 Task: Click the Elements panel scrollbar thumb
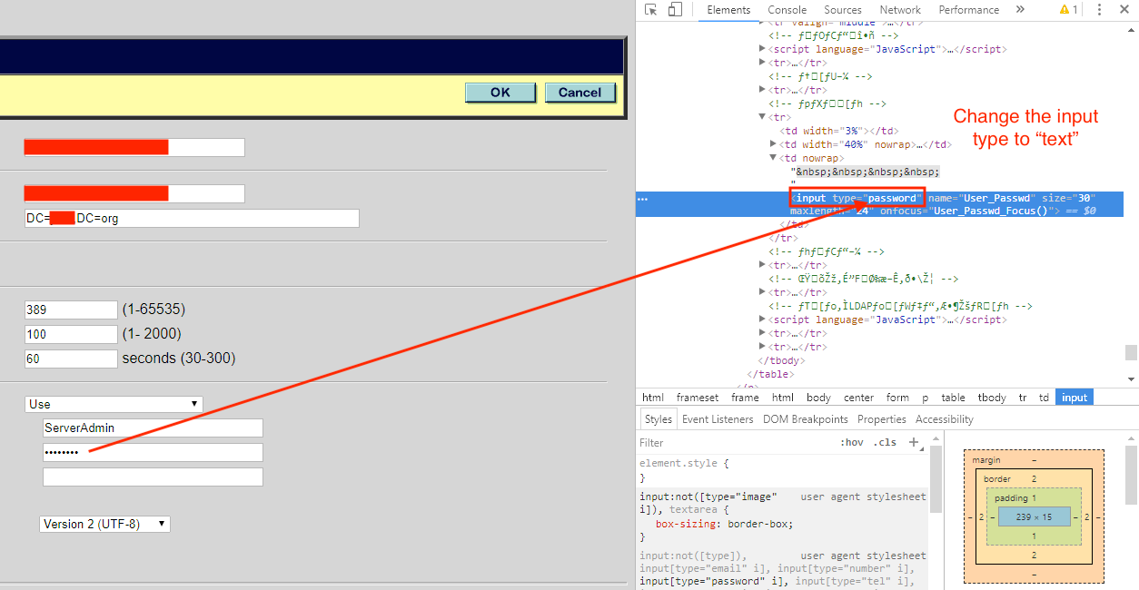[x=1131, y=352]
